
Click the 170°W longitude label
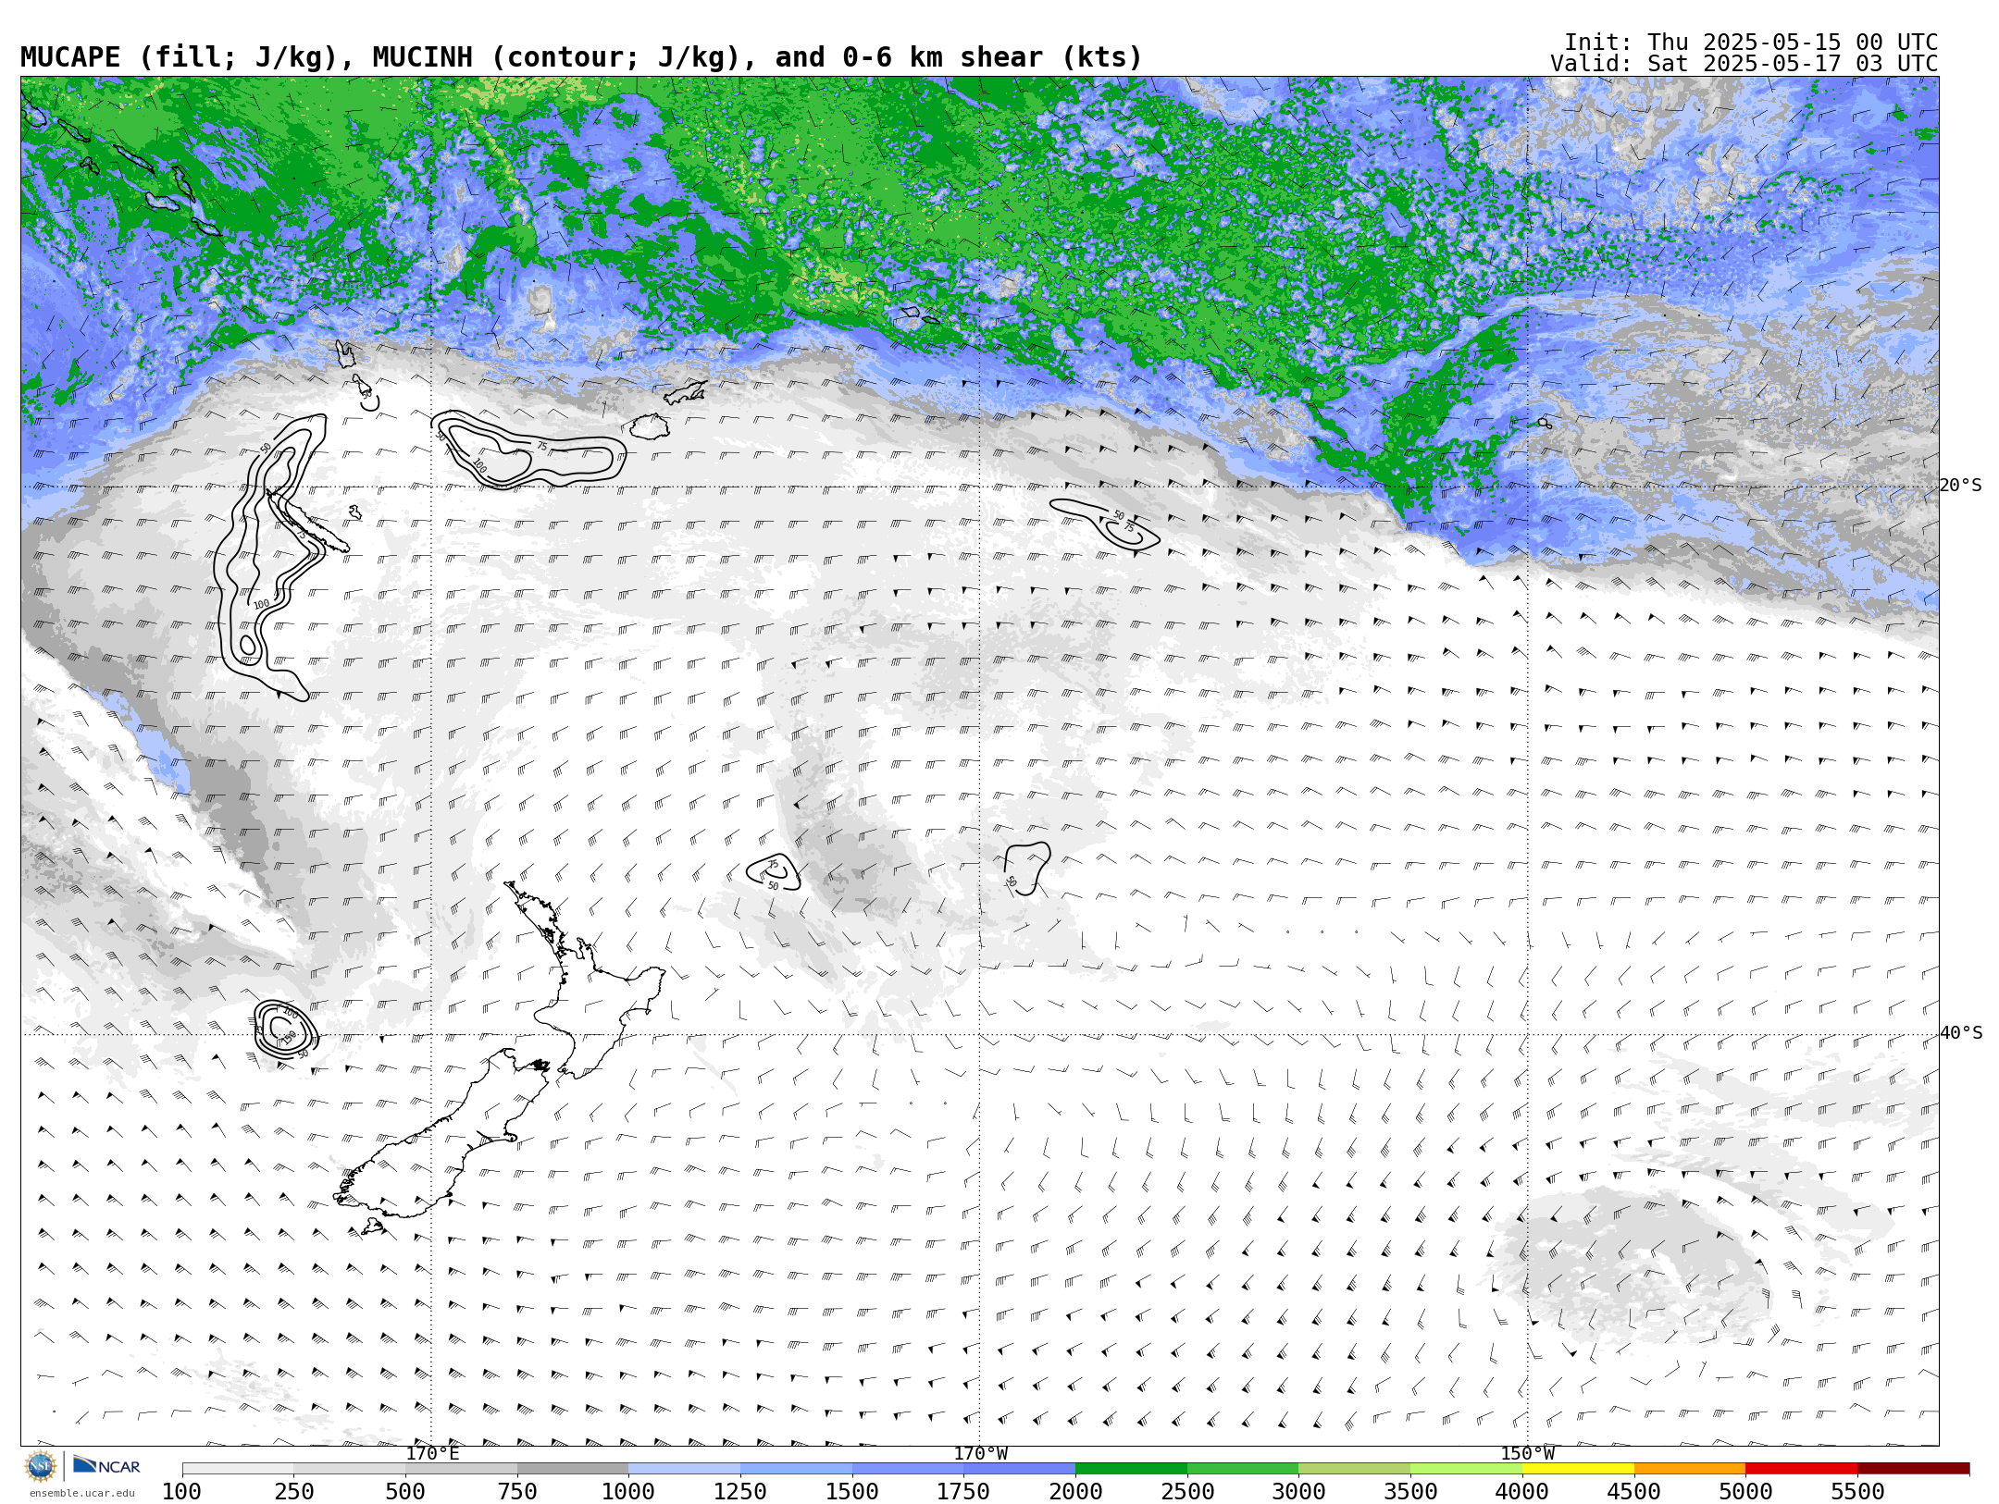[980, 1454]
